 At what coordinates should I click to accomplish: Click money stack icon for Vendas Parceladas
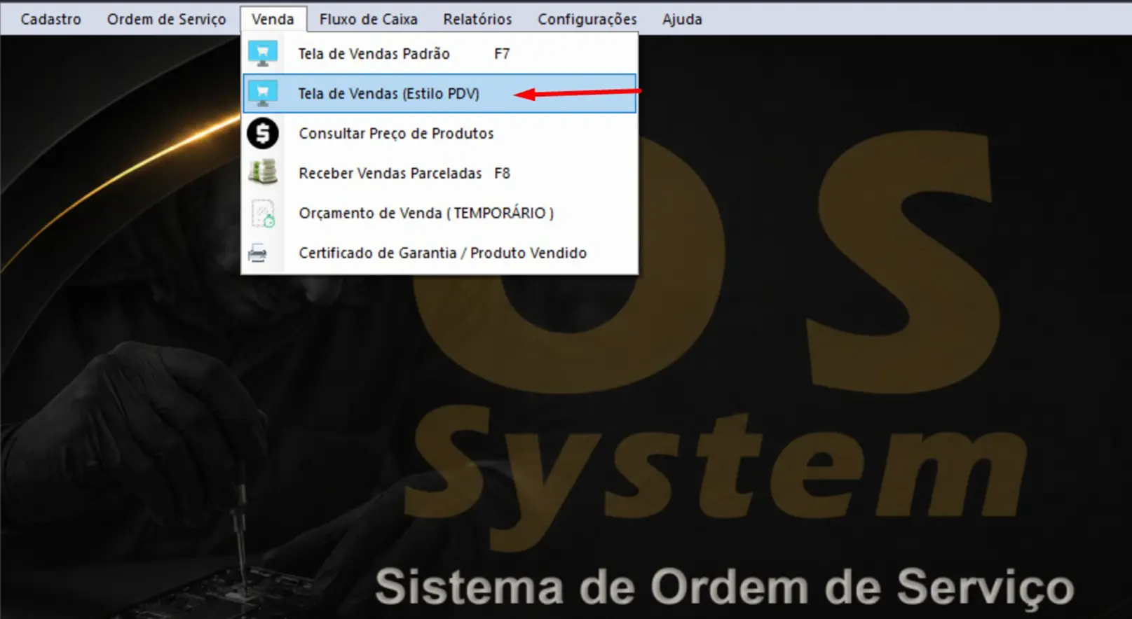click(x=263, y=172)
